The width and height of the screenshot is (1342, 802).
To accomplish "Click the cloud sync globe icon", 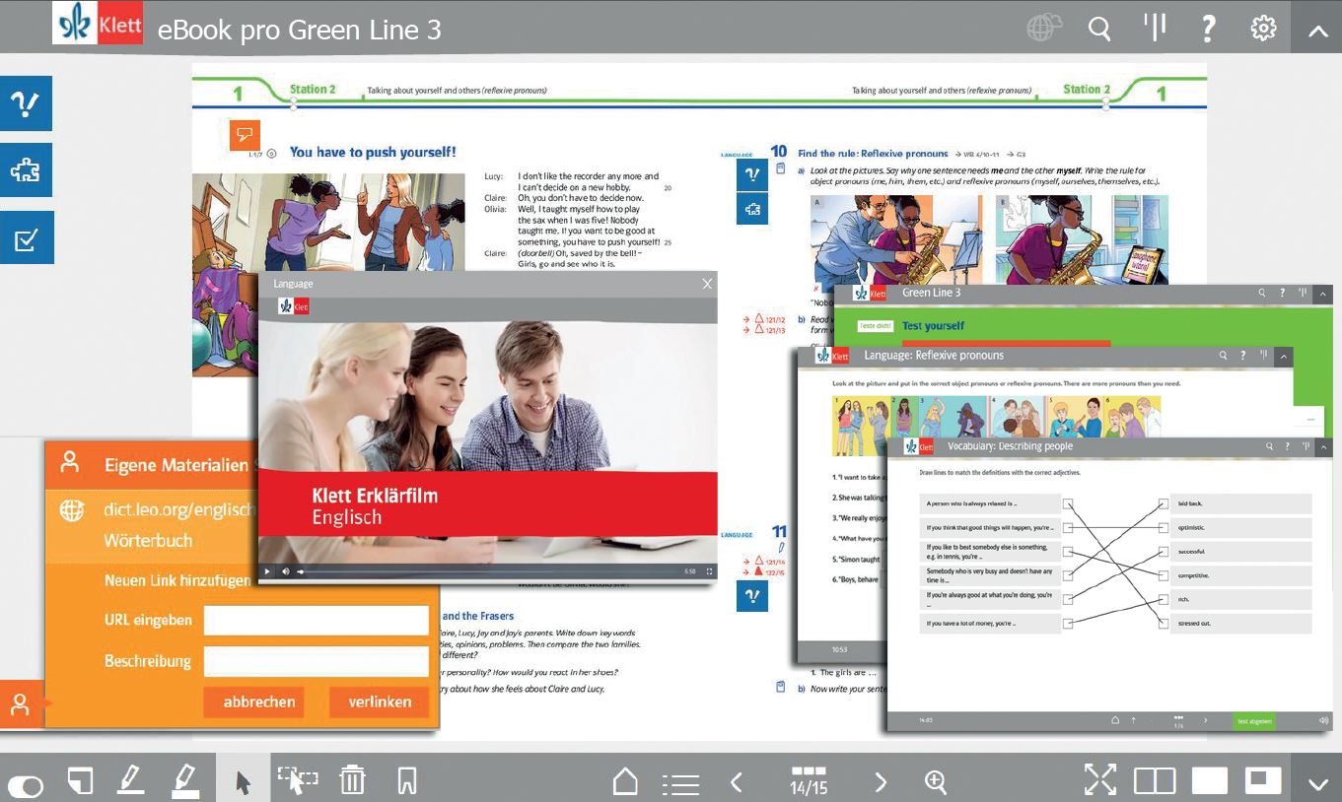I will point(1043,29).
